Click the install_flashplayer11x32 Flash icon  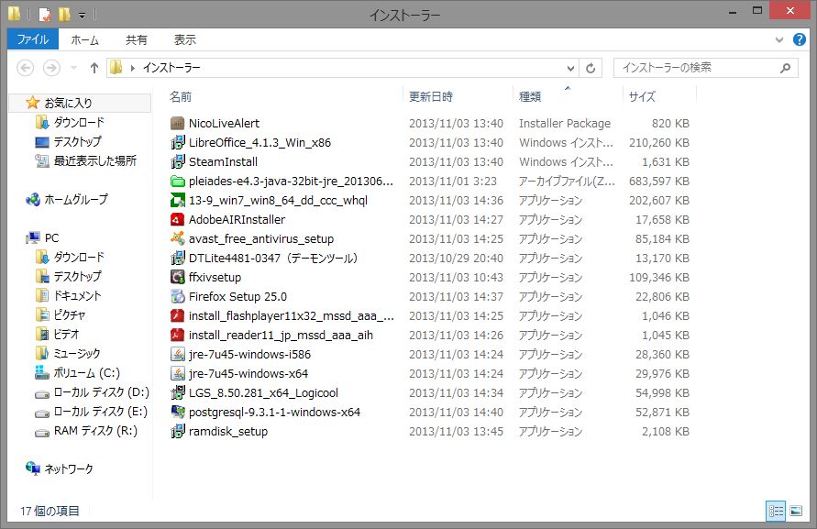pyautogui.click(x=178, y=316)
